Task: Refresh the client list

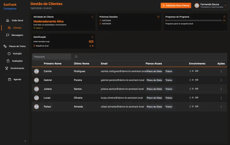Action: point(76,57)
